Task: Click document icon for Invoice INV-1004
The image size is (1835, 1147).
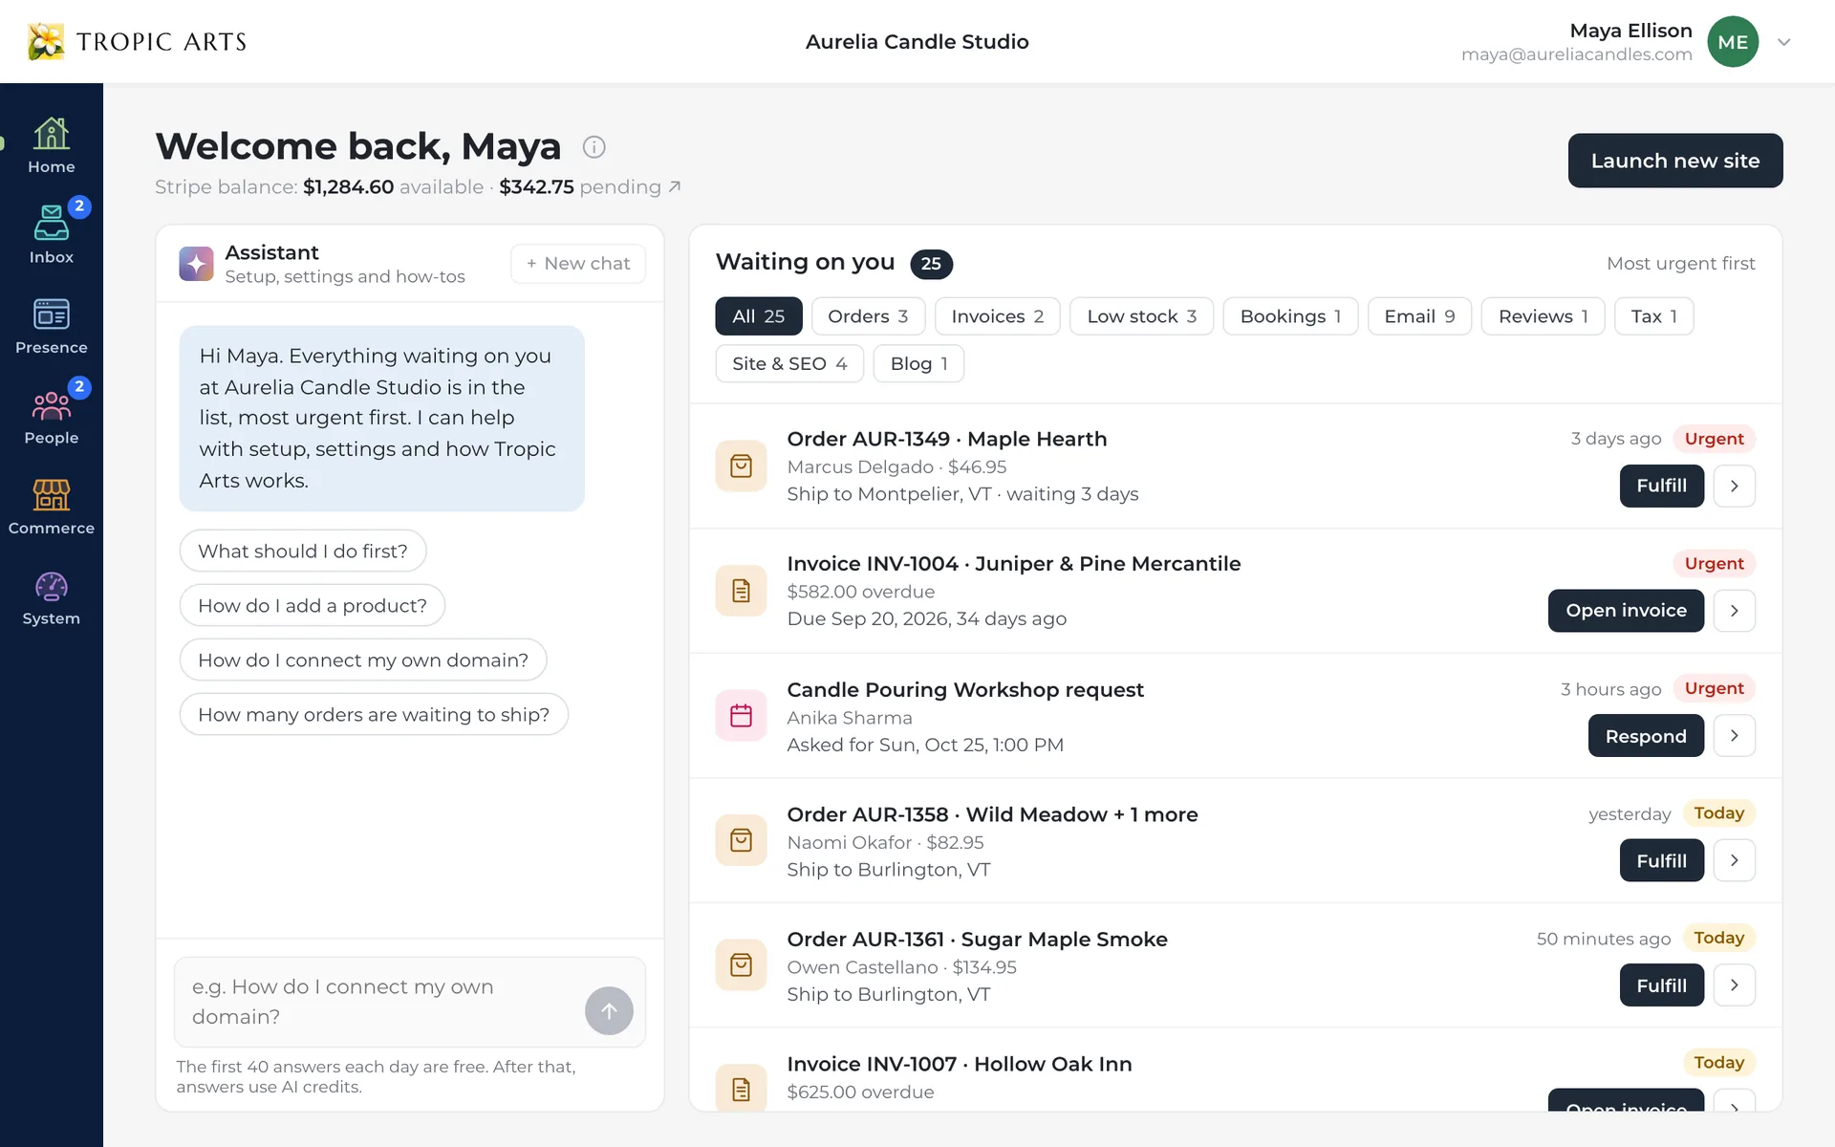Action: 741,591
